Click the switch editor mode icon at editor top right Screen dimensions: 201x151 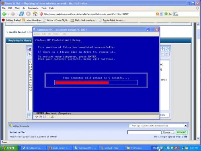(167, 49)
